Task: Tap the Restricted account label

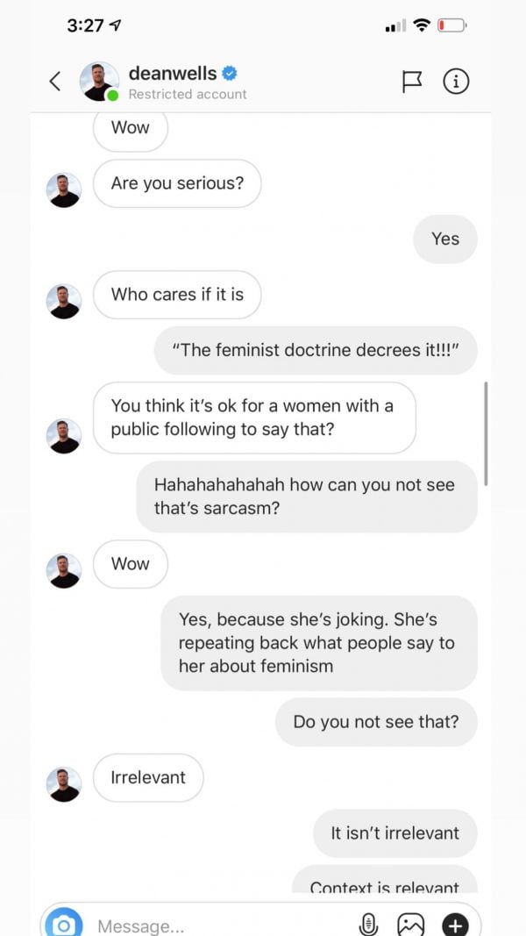Action: tap(188, 95)
